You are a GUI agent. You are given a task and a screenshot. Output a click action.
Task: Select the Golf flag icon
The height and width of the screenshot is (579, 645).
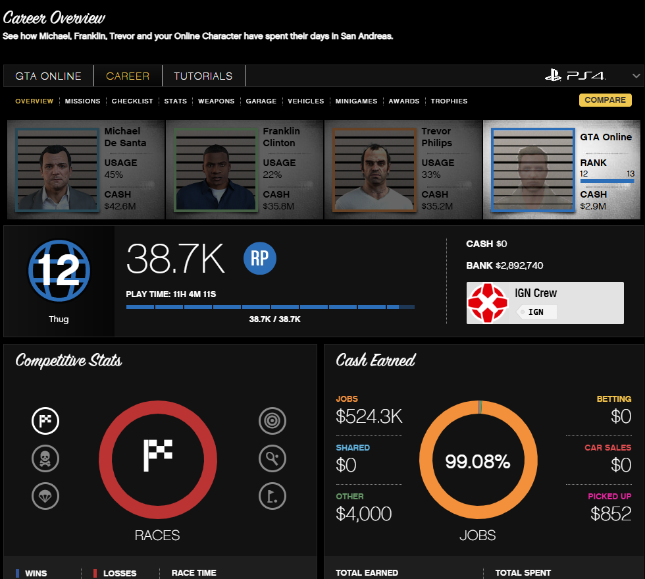pos(272,496)
